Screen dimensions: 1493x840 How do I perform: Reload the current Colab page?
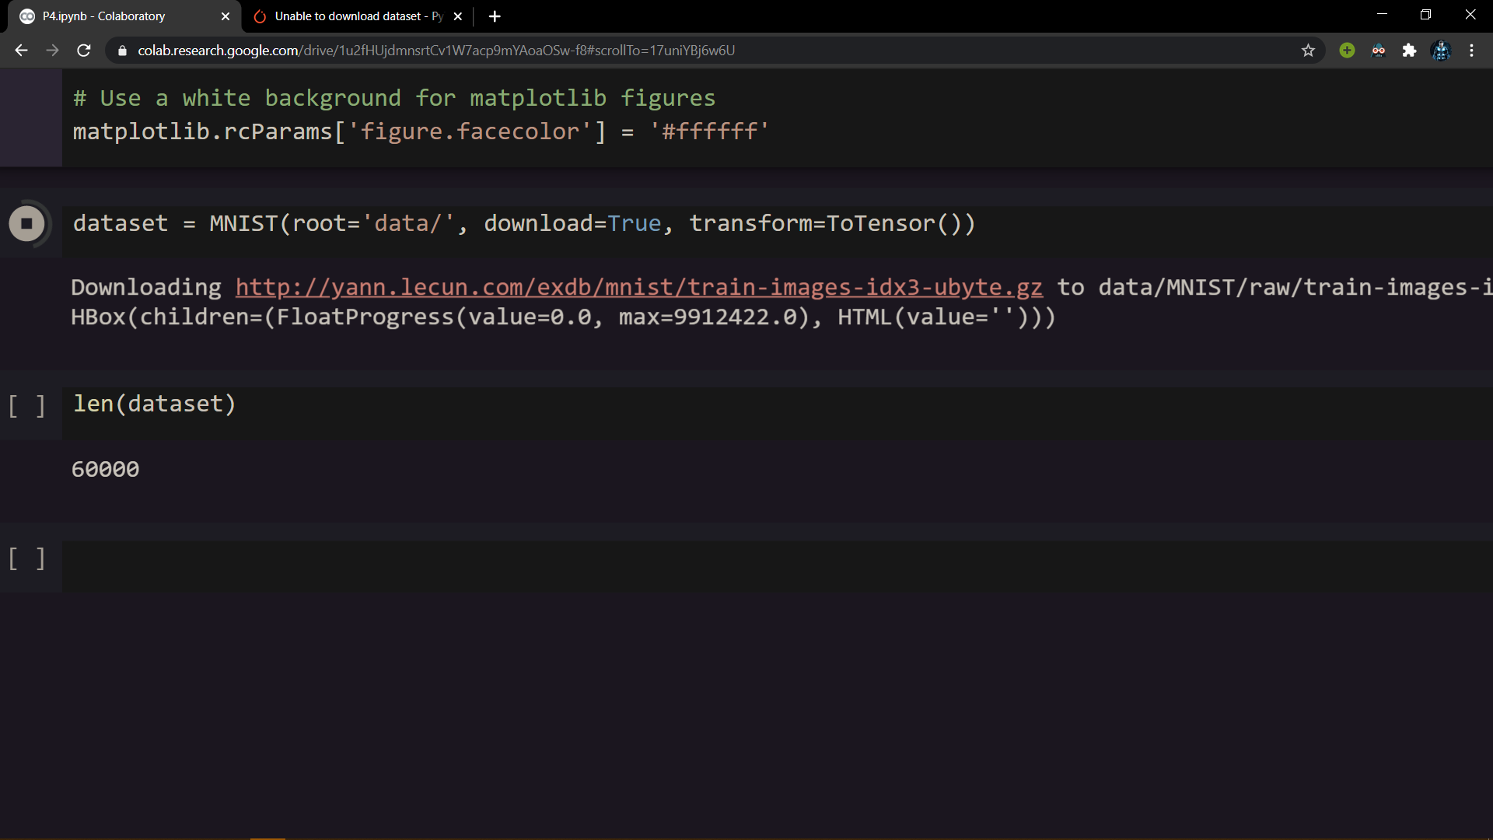[x=84, y=51]
